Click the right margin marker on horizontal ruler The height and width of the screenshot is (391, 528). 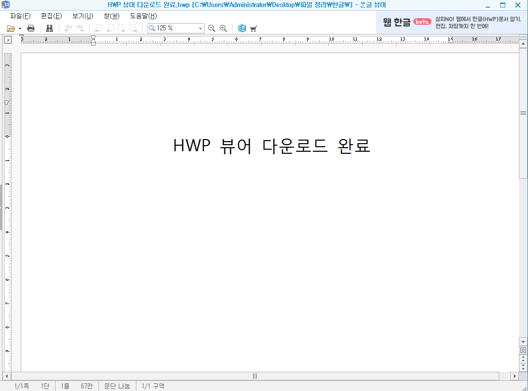coord(451,41)
